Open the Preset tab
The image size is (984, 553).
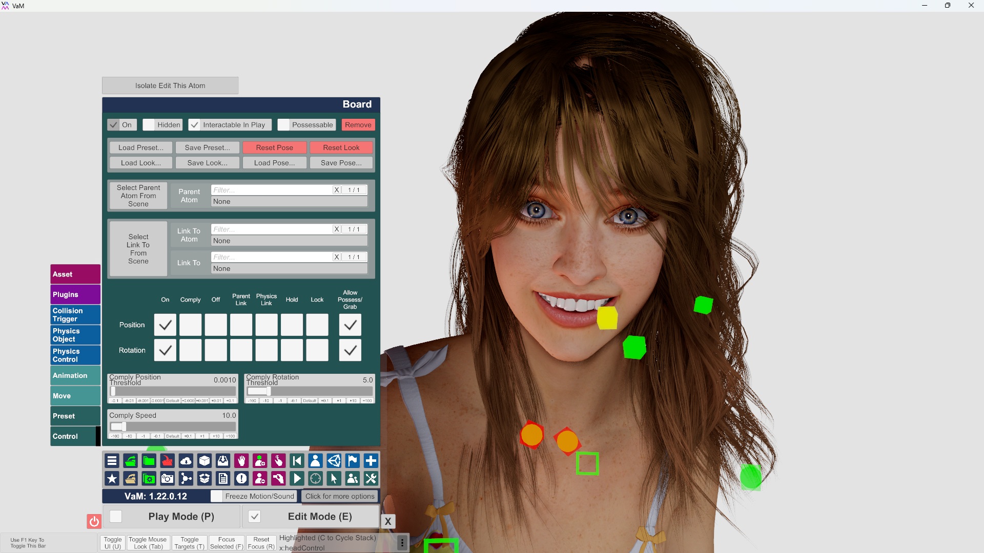(x=75, y=416)
